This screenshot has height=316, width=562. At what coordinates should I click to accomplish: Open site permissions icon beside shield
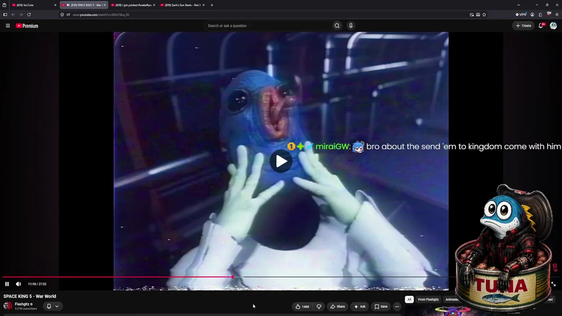click(68, 14)
